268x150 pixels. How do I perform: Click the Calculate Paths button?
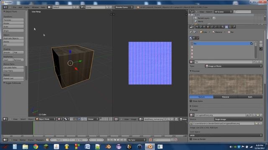coord(13,67)
